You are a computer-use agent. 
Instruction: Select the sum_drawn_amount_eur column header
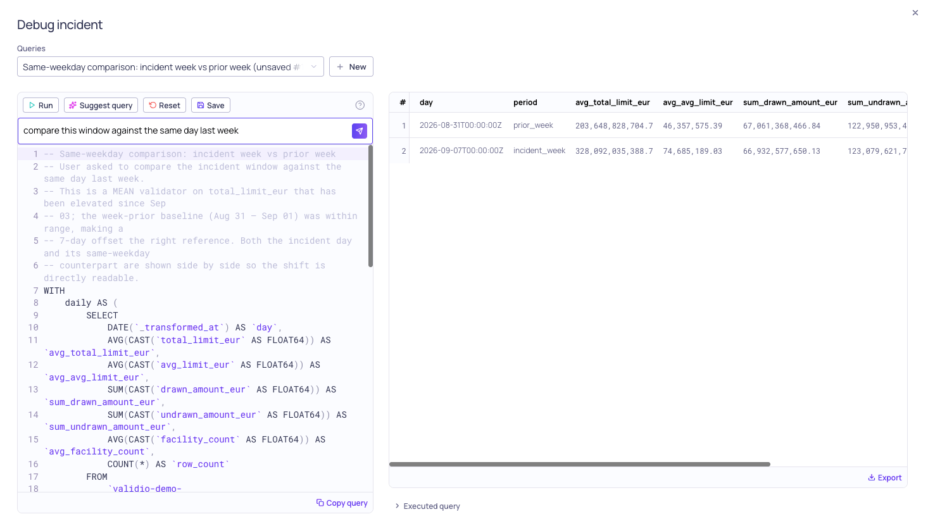click(x=790, y=103)
